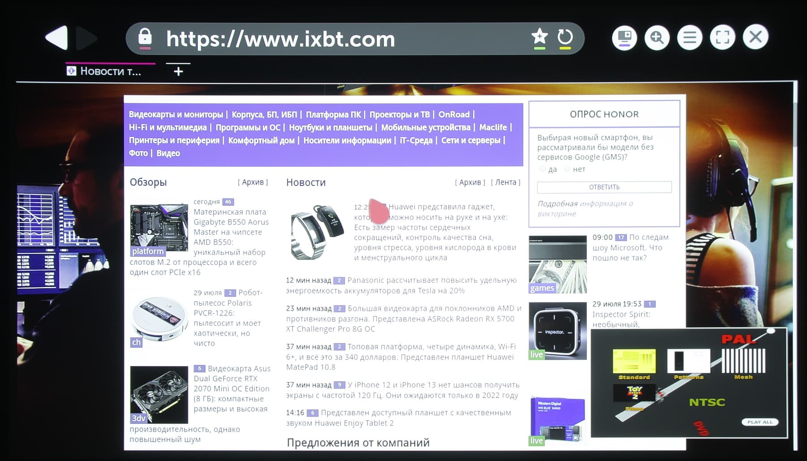Open a new tab with plus
This screenshot has height=461, width=807.
[x=178, y=71]
